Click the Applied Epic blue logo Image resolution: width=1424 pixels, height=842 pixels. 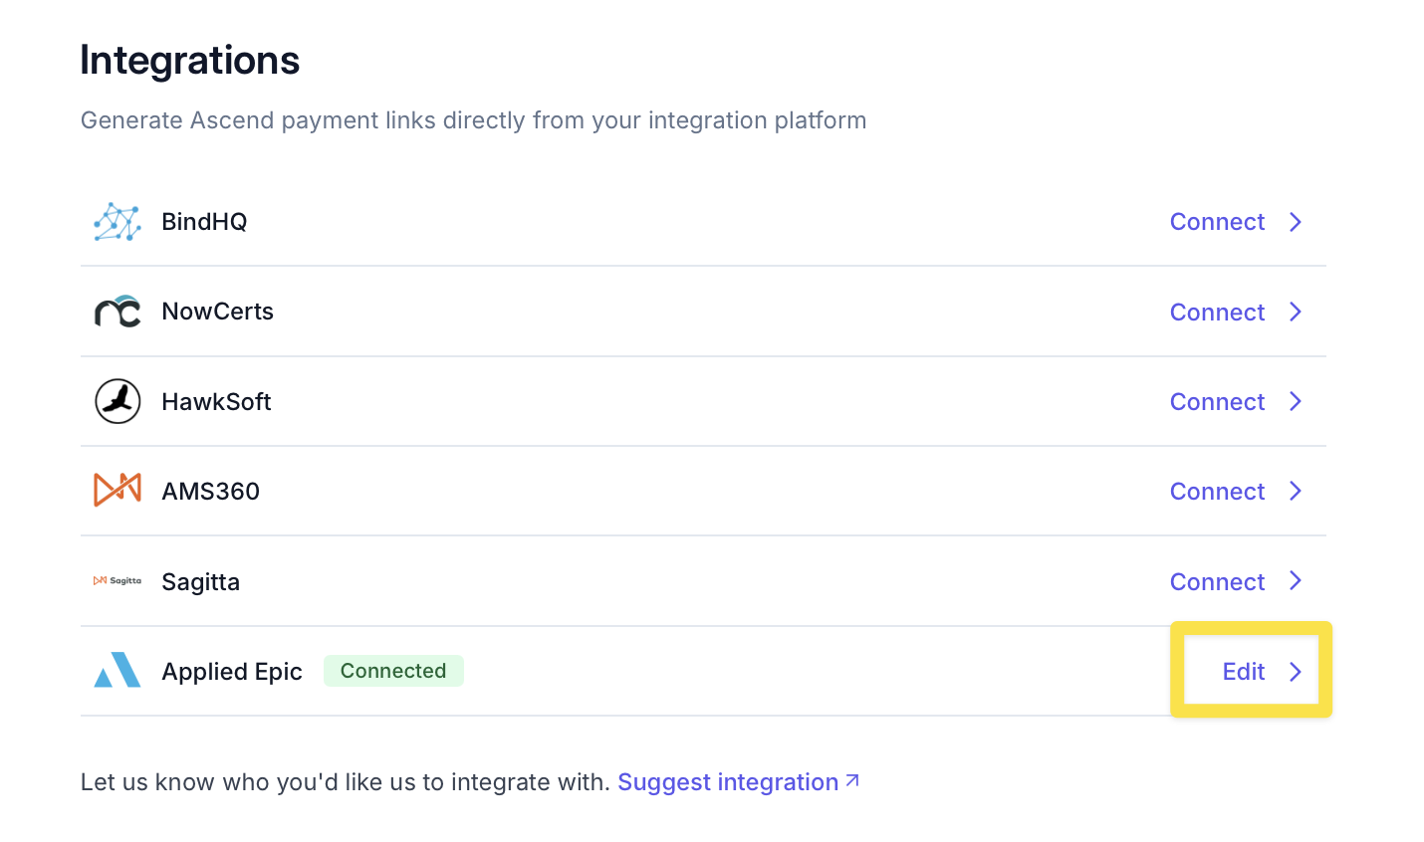pos(118,671)
